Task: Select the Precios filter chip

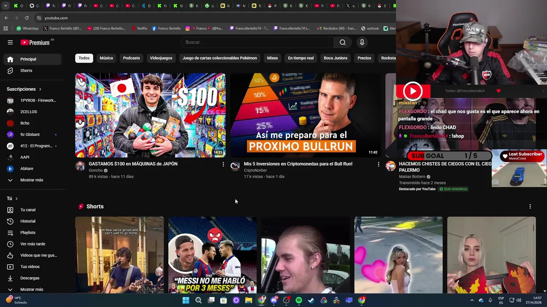Action: [364, 58]
